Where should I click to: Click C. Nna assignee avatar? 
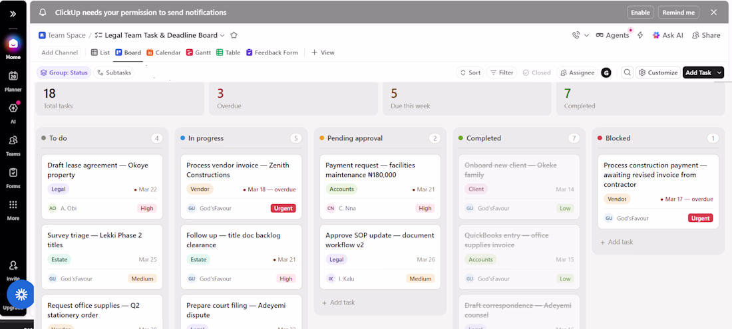tap(331, 208)
